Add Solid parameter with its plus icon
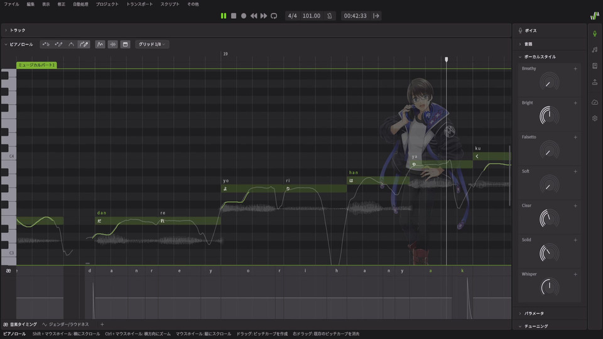The width and height of the screenshot is (603, 339). point(575,240)
